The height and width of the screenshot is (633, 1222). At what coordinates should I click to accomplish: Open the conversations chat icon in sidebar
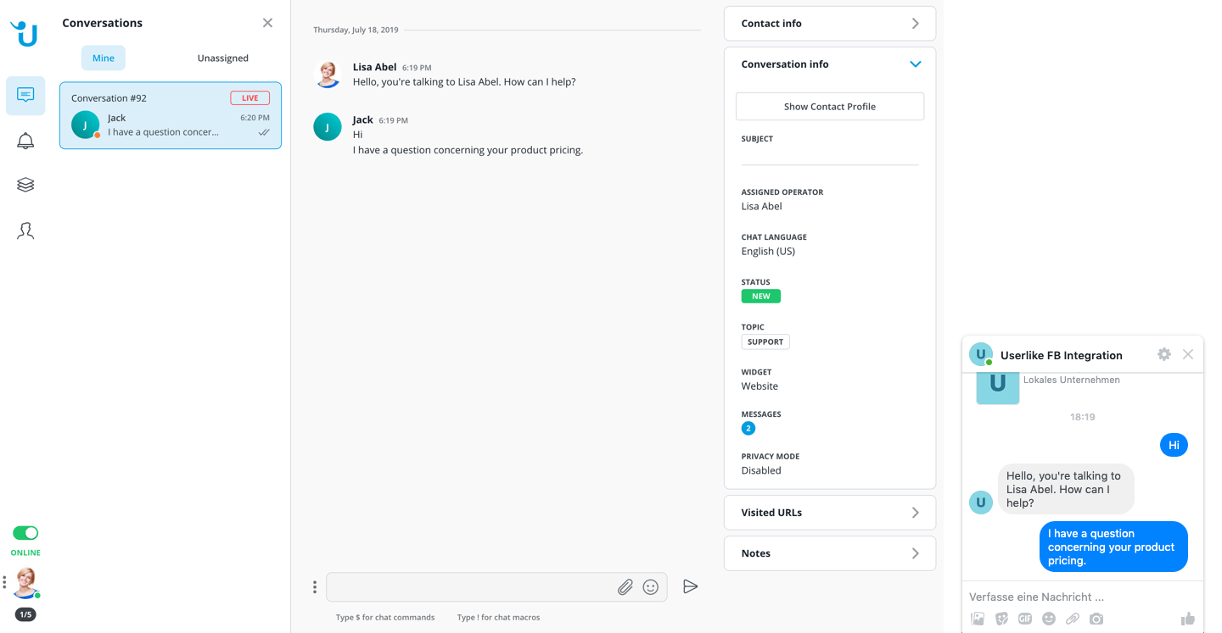25,96
